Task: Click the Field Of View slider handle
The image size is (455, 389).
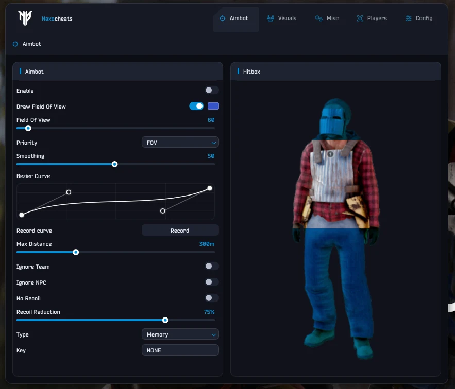Action: (28, 128)
